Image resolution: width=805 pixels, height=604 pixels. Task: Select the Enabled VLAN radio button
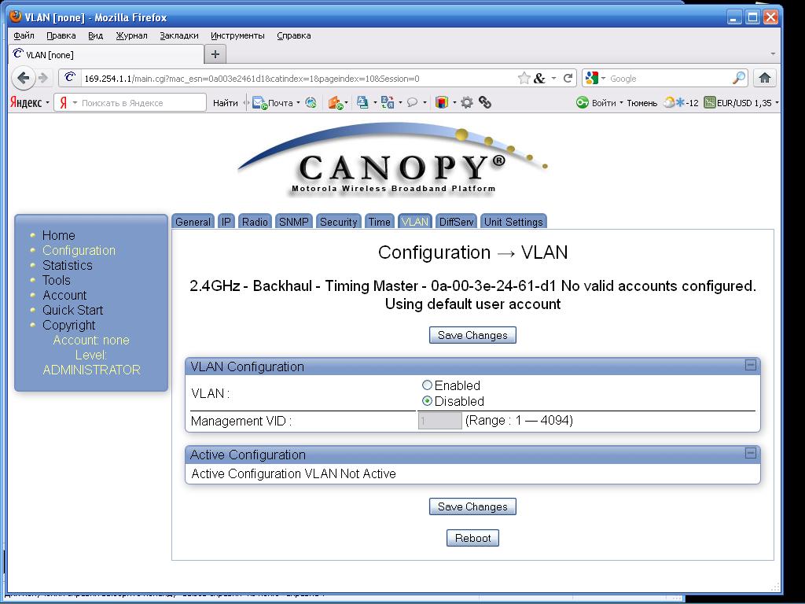pyautogui.click(x=427, y=385)
